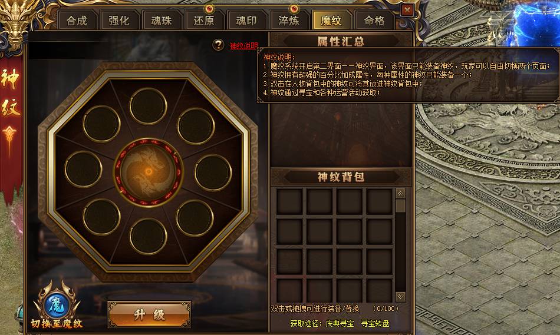Select the right rune slot in octagon
The image size is (560, 335).
click(x=213, y=173)
